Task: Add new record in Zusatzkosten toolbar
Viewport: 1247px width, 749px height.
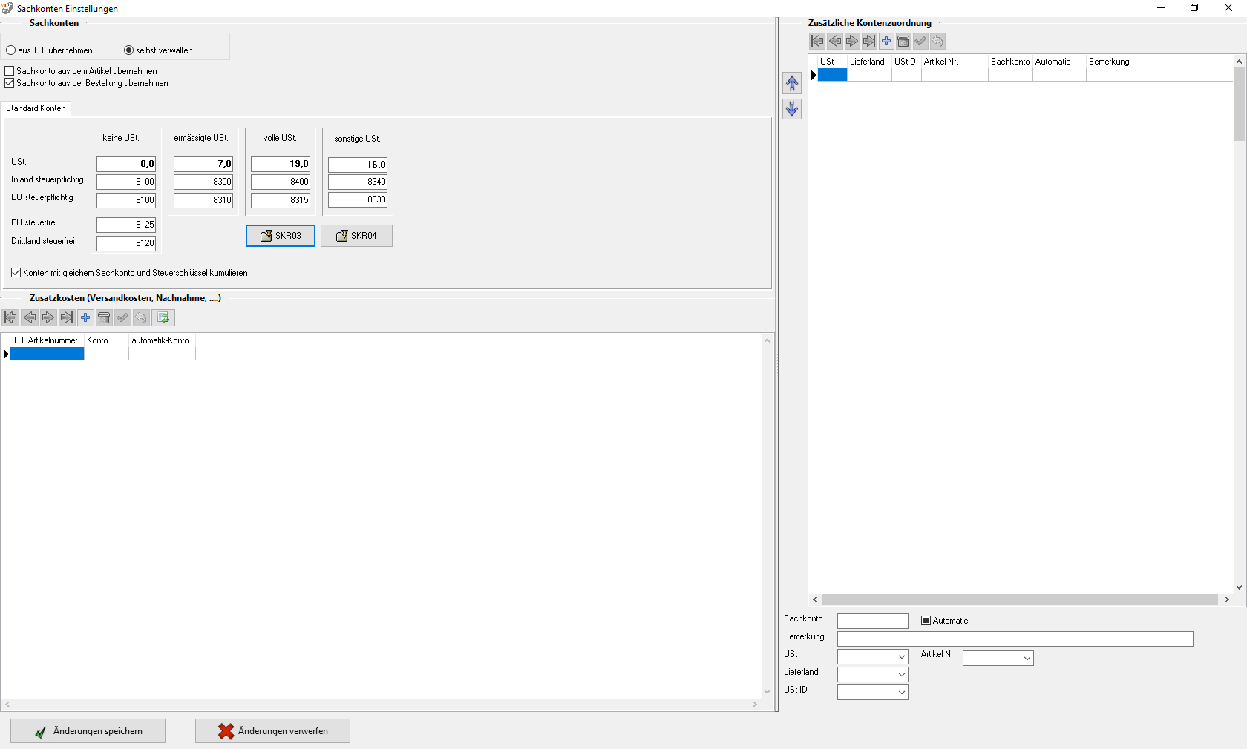Action: point(85,317)
